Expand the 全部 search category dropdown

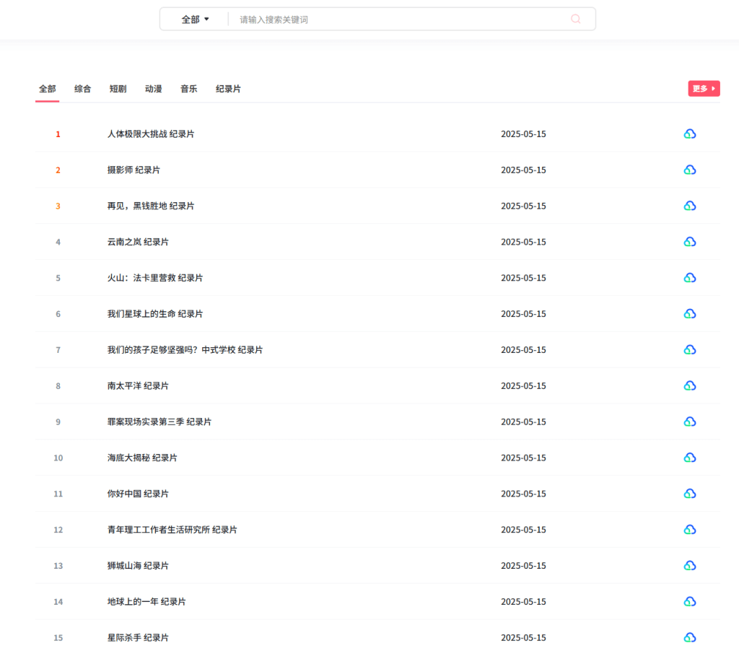click(x=195, y=19)
